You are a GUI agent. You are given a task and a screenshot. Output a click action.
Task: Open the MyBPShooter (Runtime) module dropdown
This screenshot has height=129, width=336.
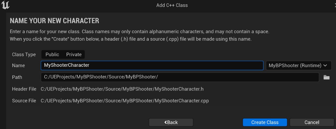[298, 65]
